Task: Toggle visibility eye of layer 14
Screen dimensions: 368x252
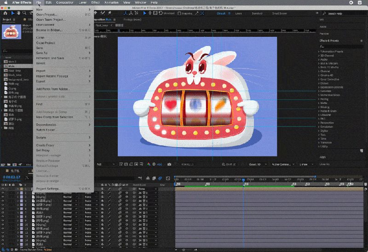Action: 3,240
